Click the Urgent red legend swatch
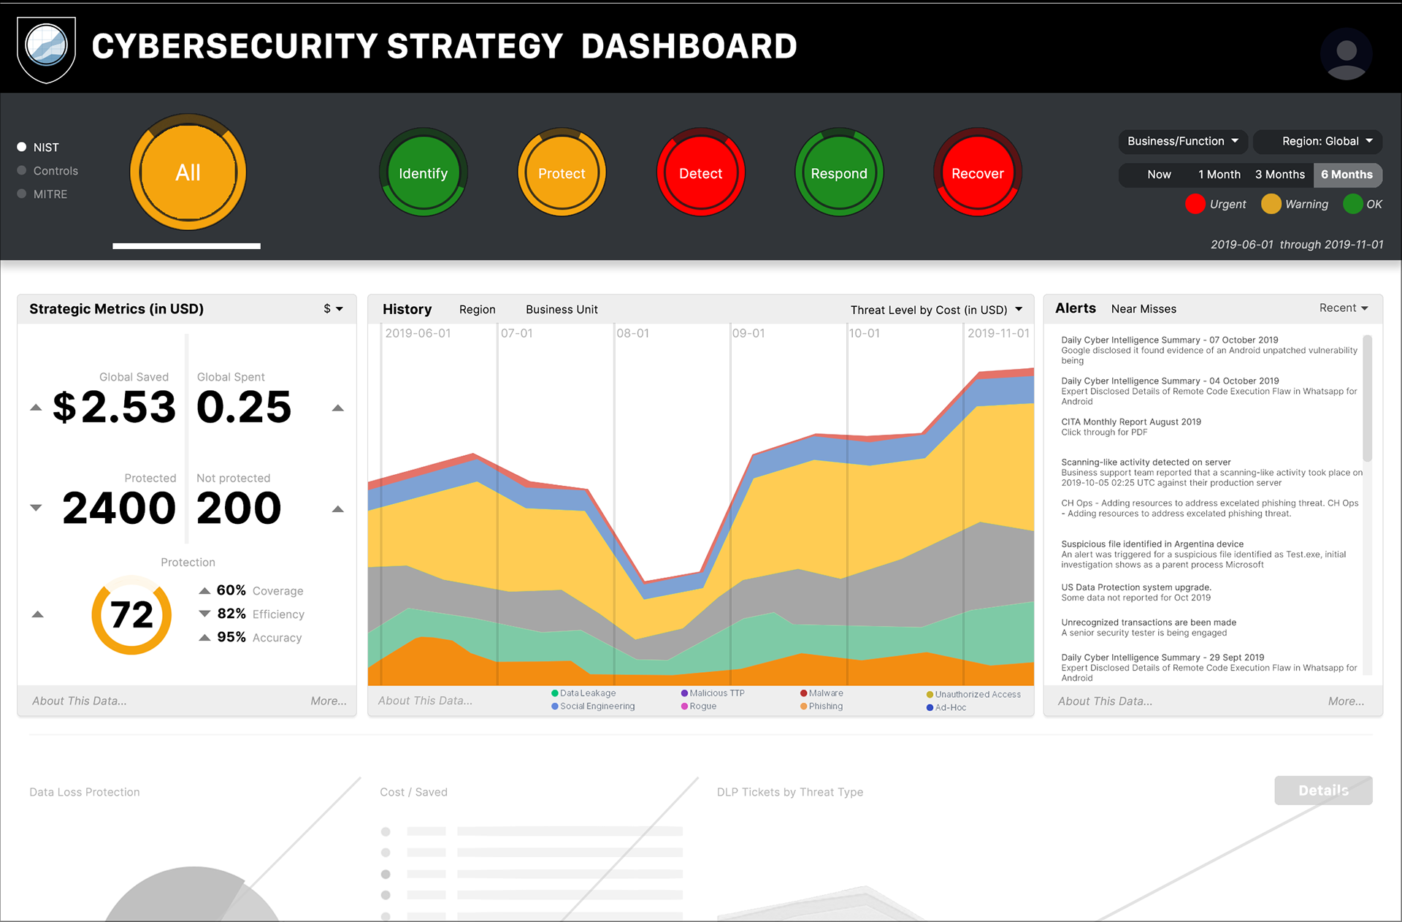Viewport: 1402px width, 922px height. (x=1195, y=204)
